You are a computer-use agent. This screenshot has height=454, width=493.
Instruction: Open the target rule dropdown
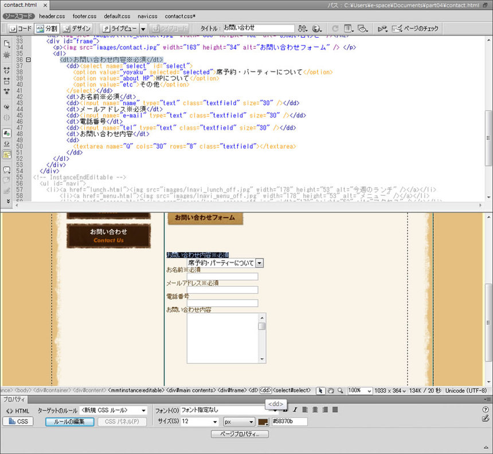point(114,410)
